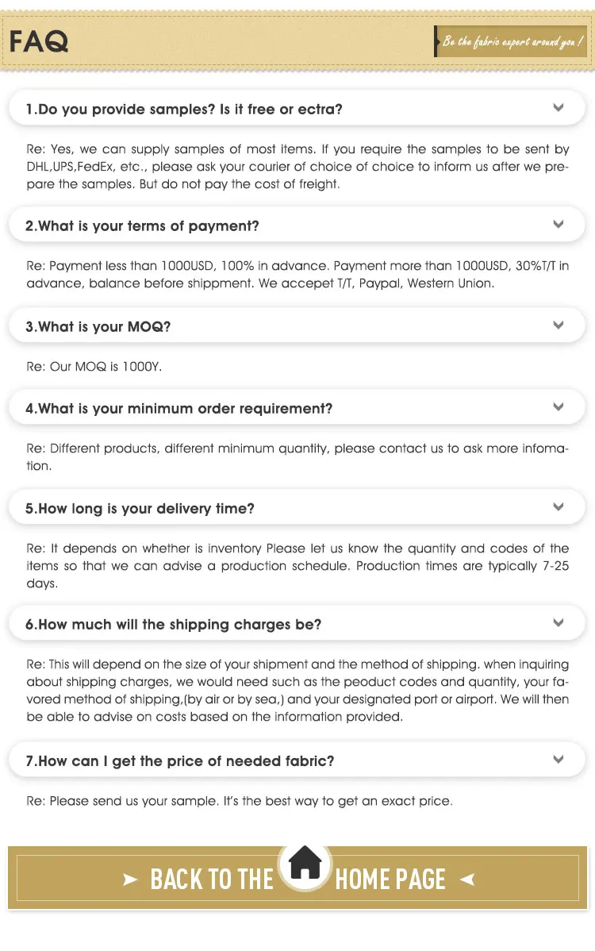Click the right arrow before BACK TO THE
This screenshot has width=595, height=951.
click(x=130, y=880)
